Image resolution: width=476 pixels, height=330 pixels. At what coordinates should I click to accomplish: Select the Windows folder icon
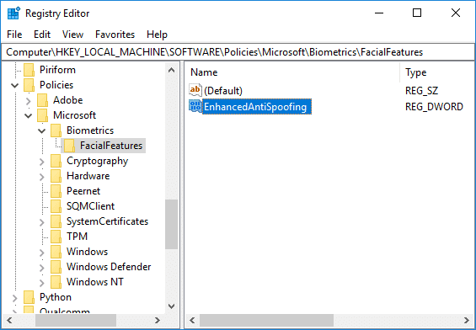pos(56,252)
